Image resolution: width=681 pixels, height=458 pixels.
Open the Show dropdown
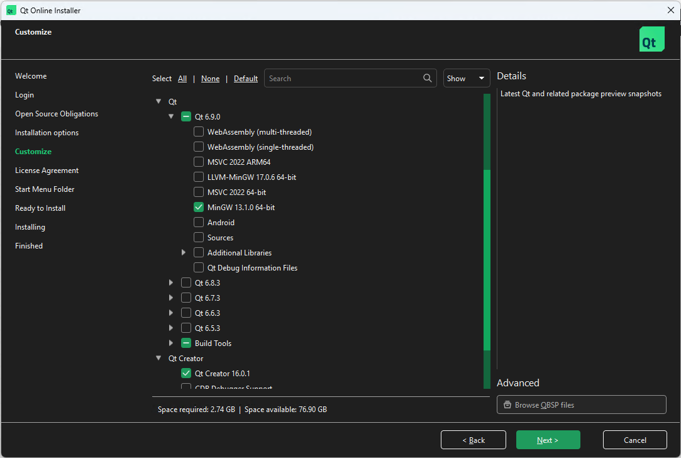[x=467, y=78]
